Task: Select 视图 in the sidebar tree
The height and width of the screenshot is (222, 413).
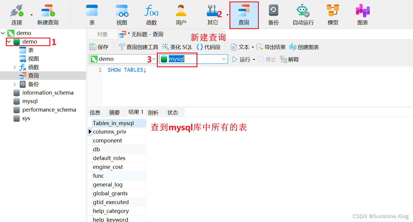Action: point(34,59)
